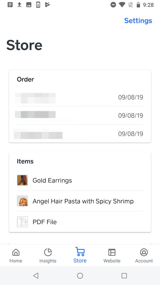This screenshot has height=285, width=160.
Task: Tap the upload icon in the status bar
Action: [19, 4]
